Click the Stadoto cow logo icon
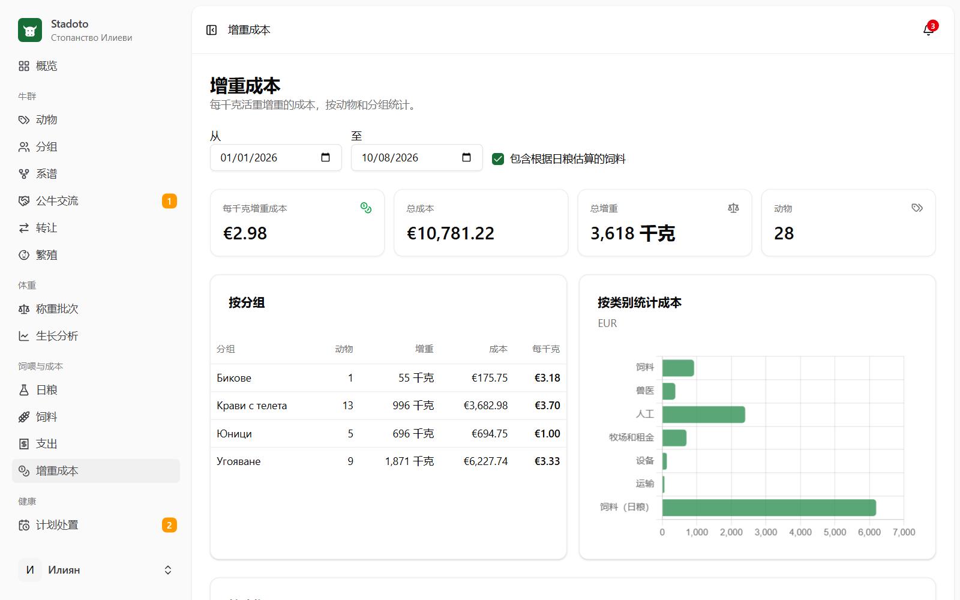 [30, 30]
